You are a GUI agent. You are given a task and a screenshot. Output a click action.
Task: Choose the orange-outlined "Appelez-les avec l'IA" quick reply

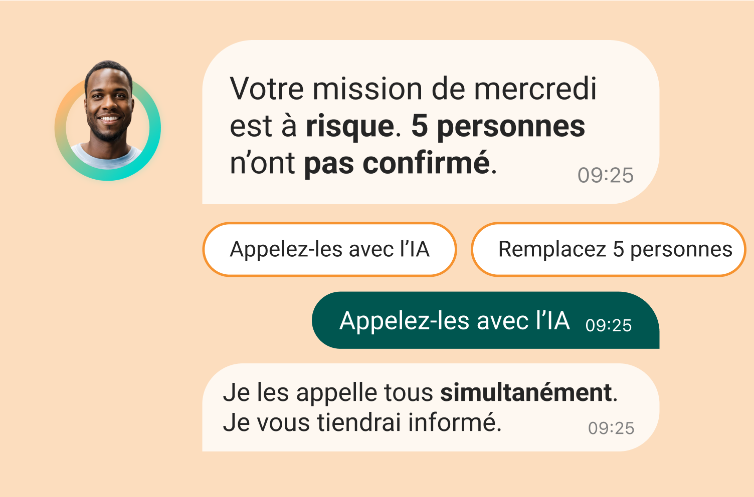tap(329, 249)
